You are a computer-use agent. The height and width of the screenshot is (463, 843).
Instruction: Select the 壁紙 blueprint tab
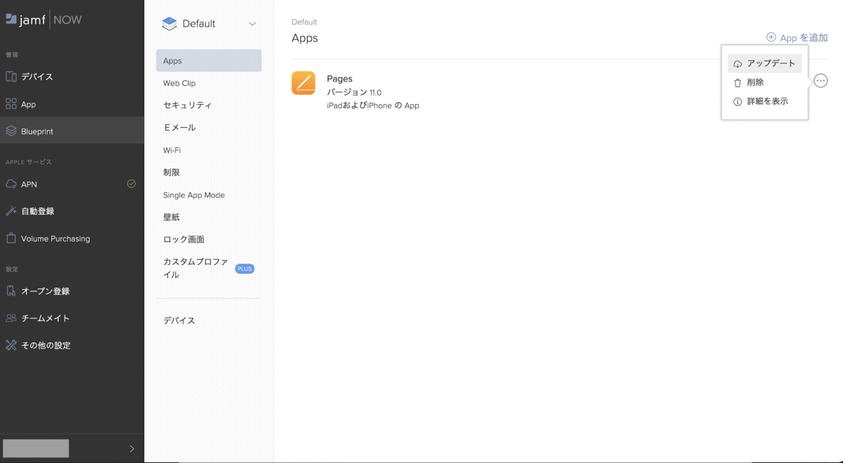pyautogui.click(x=209, y=217)
